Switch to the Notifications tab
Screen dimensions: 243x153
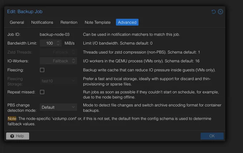click(x=42, y=22)
